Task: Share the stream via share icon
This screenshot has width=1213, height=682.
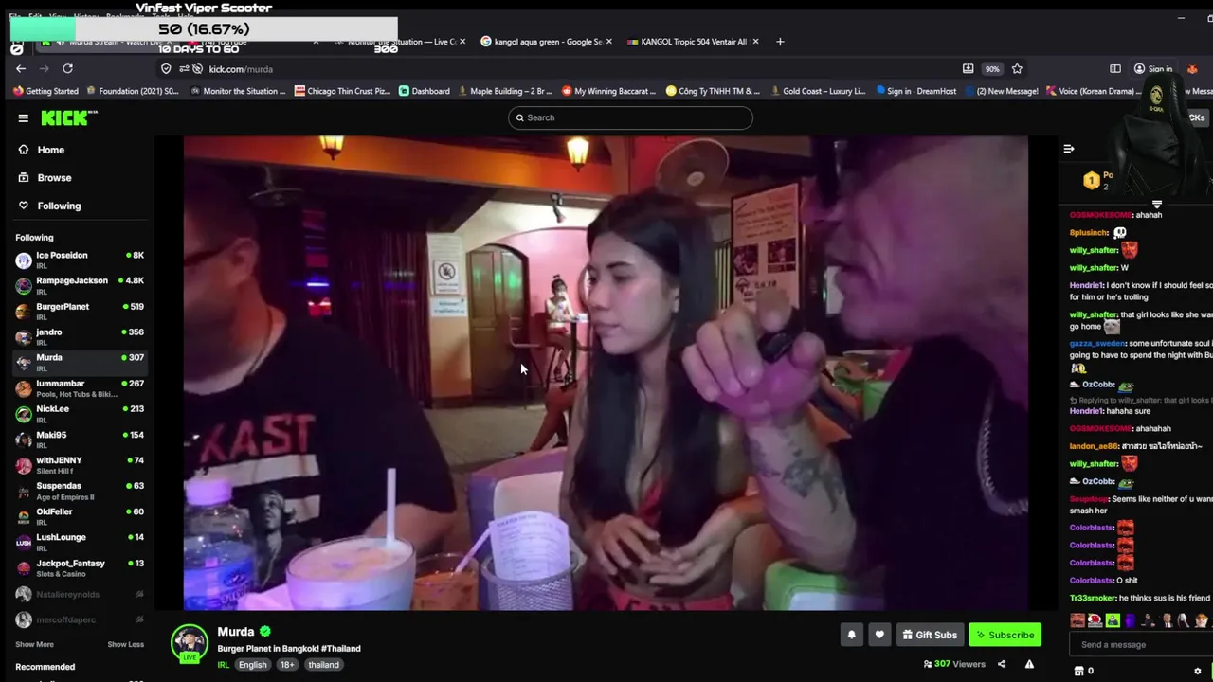Action: [x=1002, y=664]
